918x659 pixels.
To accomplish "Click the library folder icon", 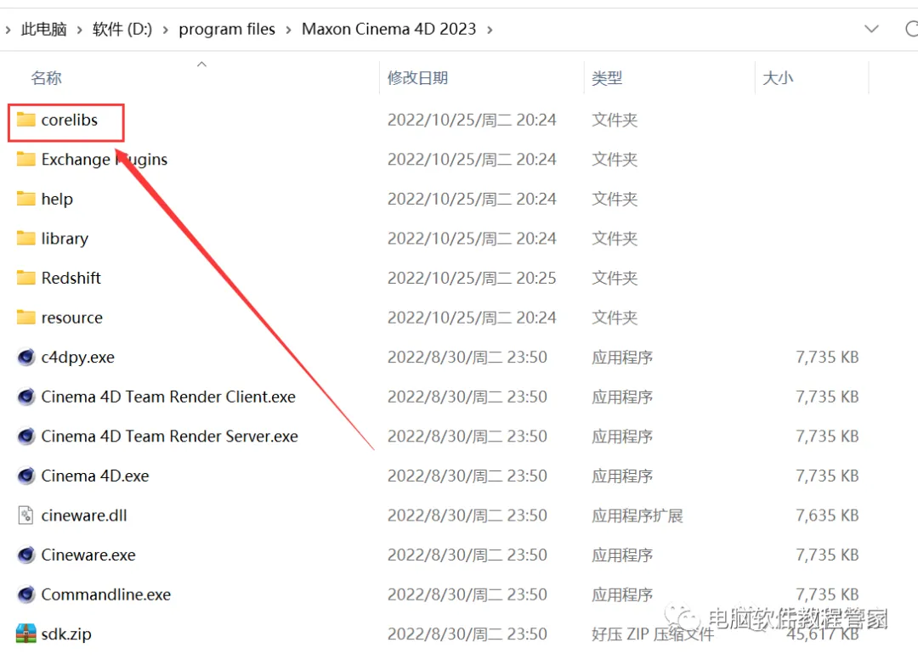I will pos(25,238).
